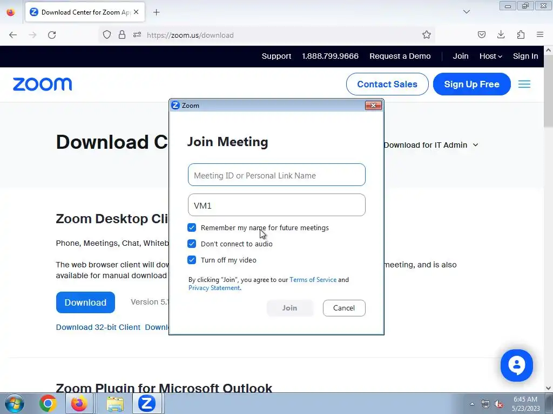Viewport: 553px width, 414px height.
Task: Open the tracking protection shield icon
Action: click(107, 35)
